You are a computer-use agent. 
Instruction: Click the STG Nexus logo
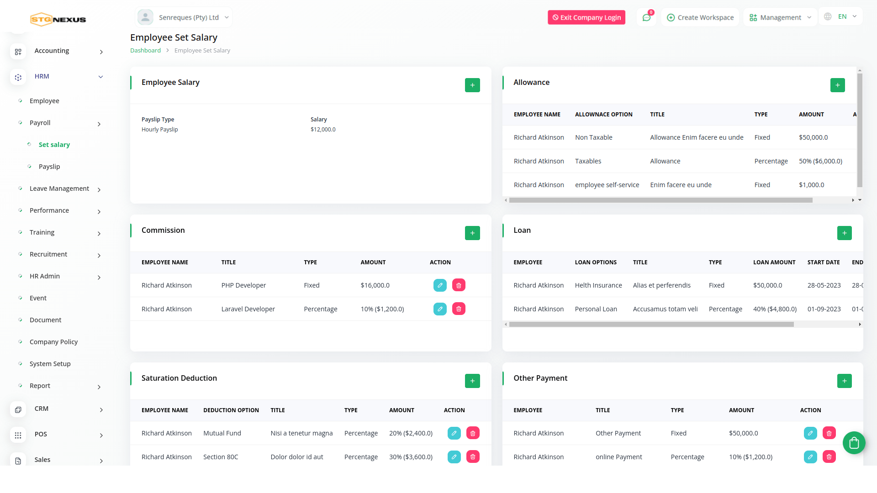tap(58, 19)
